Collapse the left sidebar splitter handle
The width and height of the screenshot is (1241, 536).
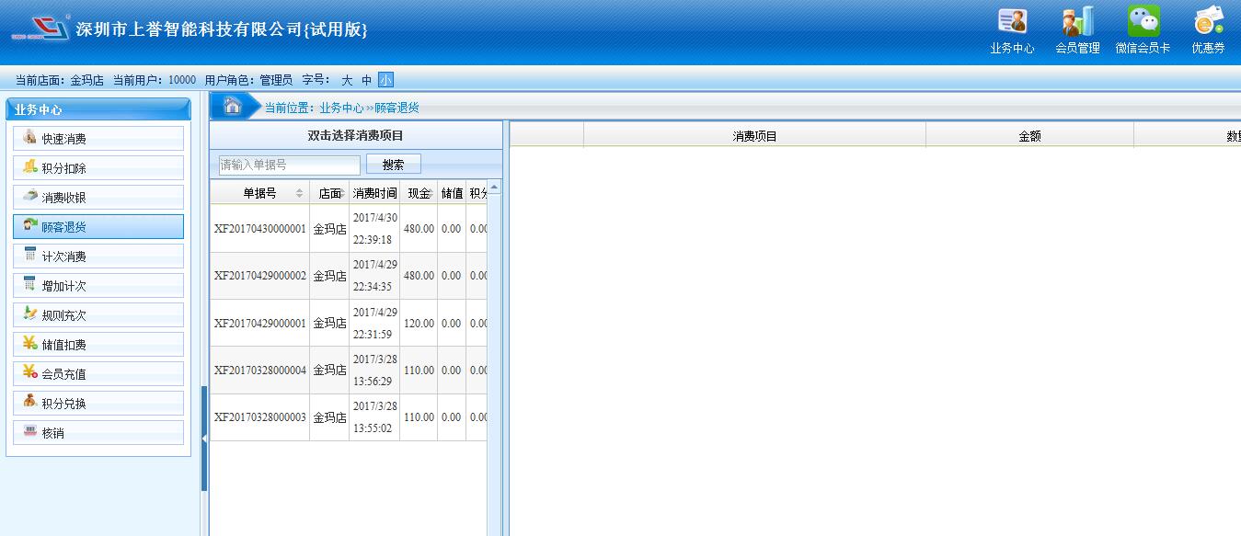[203, 439]
